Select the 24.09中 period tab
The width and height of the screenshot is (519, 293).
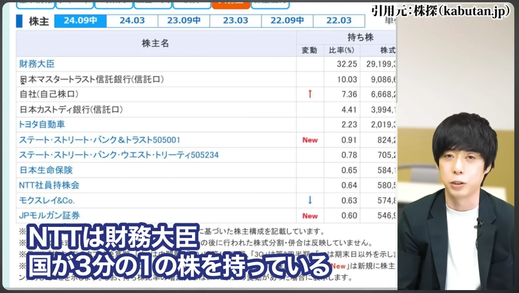(x=80, y=21)
